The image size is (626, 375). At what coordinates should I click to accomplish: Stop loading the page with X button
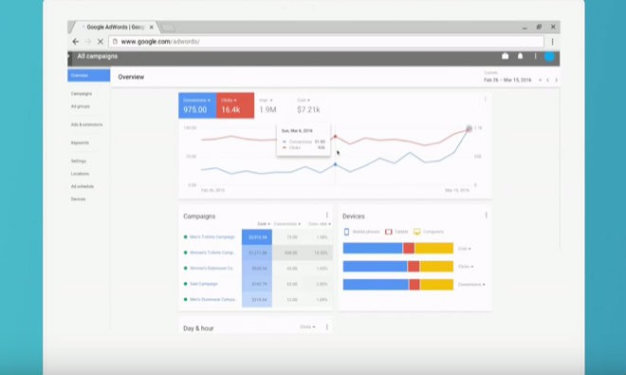[101, 42]
